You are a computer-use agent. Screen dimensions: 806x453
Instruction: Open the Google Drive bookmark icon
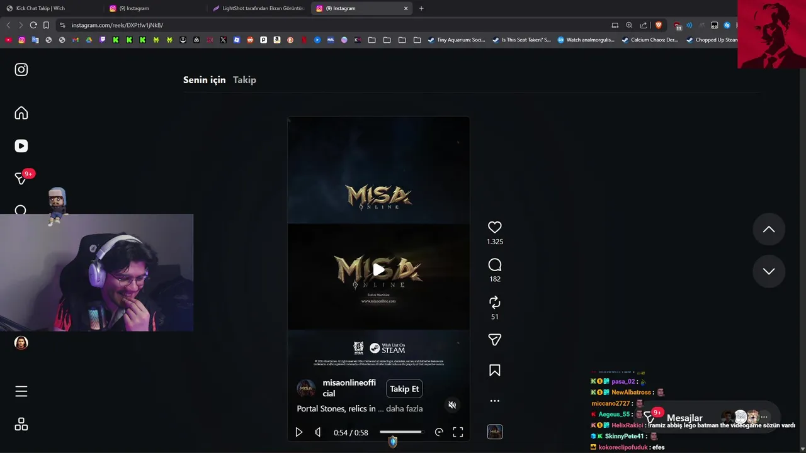[89, 40]
